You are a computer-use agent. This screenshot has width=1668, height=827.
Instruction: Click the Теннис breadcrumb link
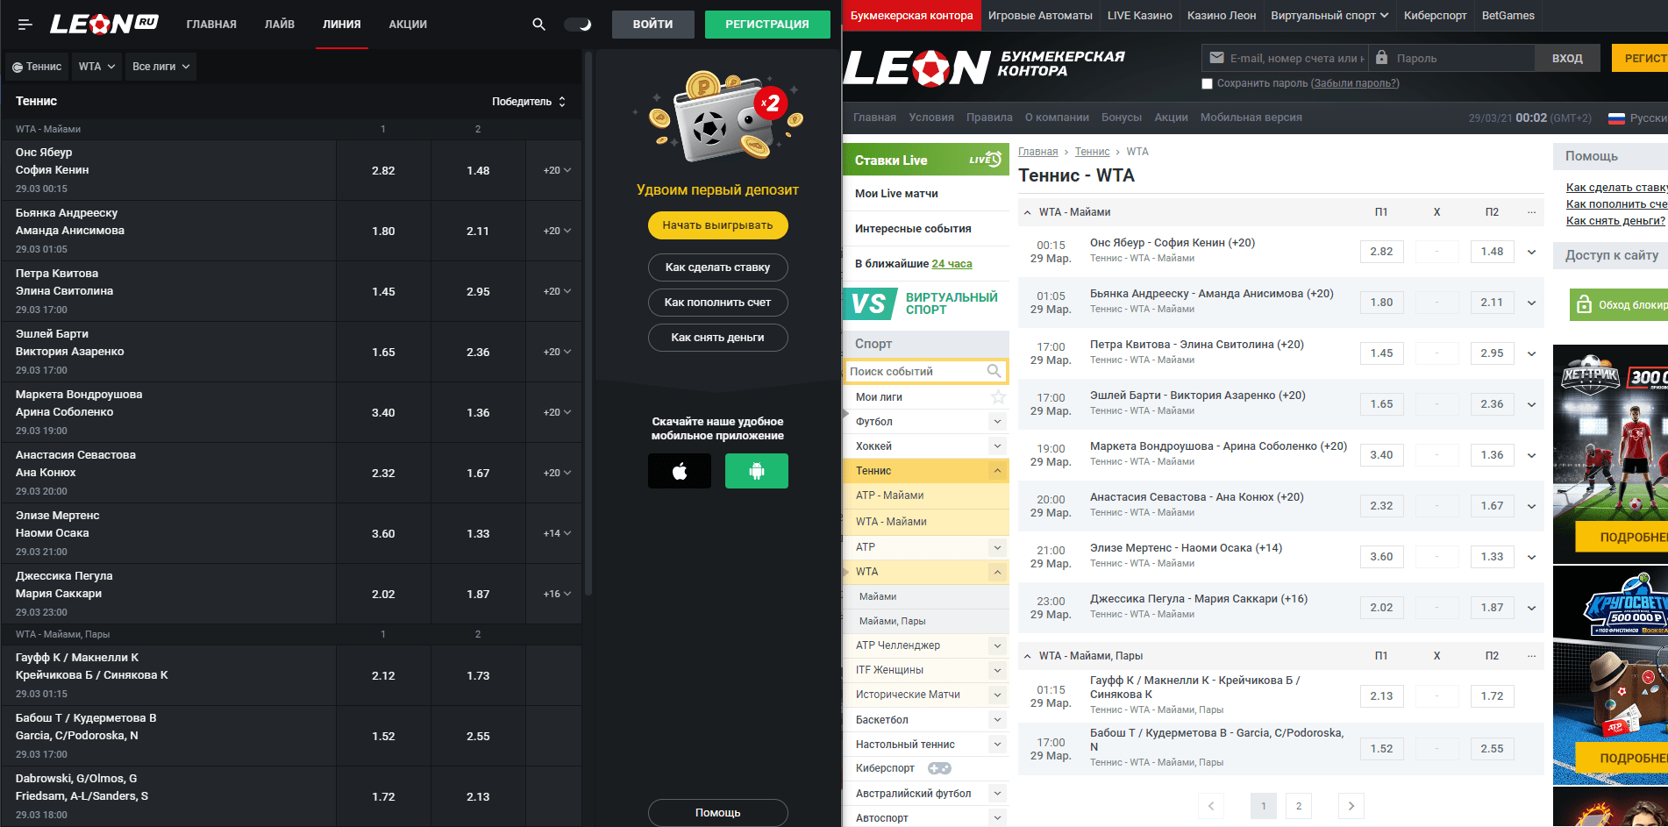click(x=1092, y=152)
